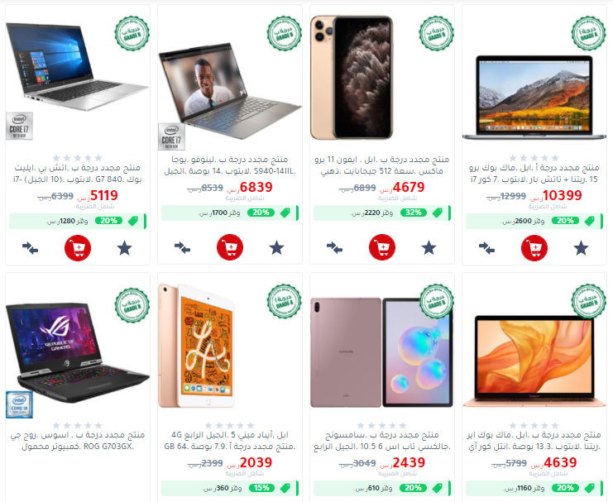
Task: Add Lenovo Yoga S940 laptop to cart
Action: pyautogui.click(x=230, y=247)
